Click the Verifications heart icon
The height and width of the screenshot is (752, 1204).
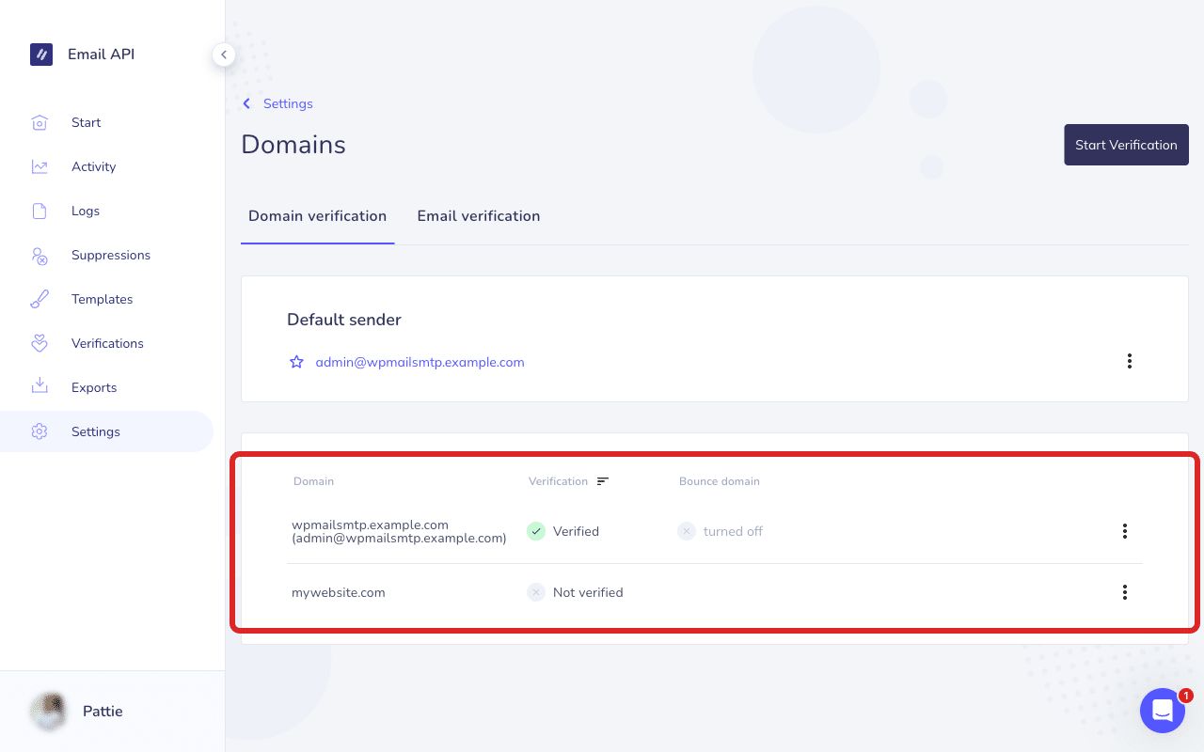[x=40, y=343]
